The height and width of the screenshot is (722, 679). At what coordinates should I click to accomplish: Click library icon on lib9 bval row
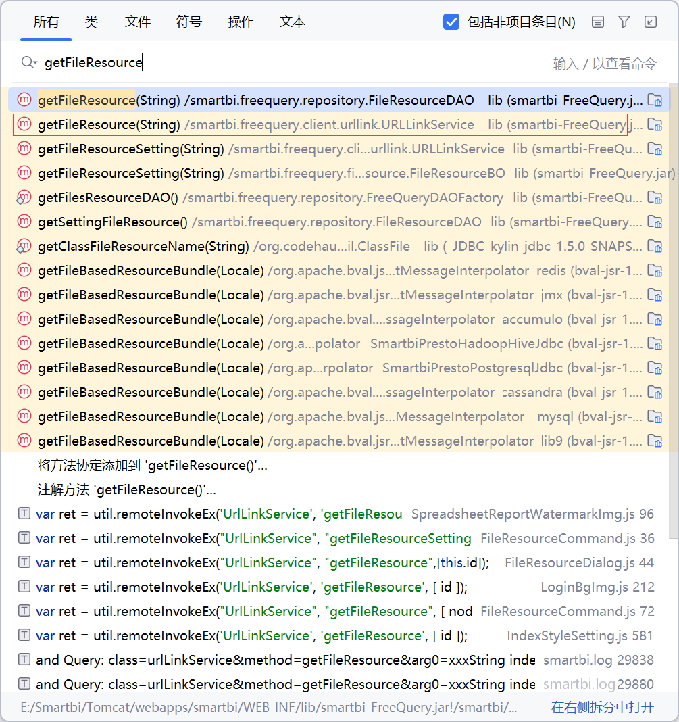pos(655,441)
